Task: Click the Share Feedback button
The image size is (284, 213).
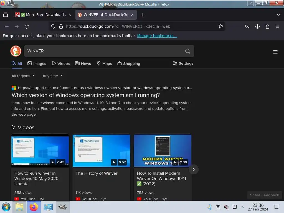Action: pos(264,195)
